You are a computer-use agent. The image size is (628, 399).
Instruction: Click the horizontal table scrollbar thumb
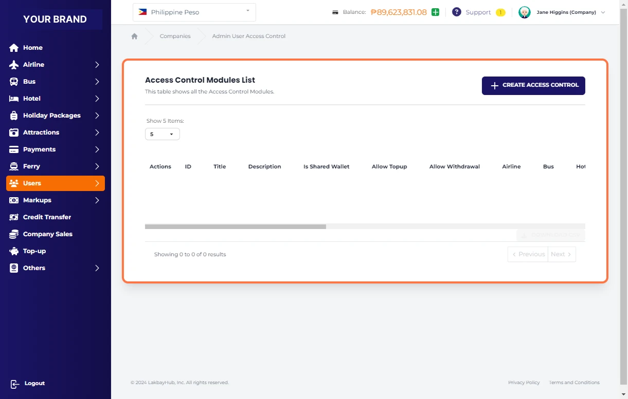(x=235, y=226)
